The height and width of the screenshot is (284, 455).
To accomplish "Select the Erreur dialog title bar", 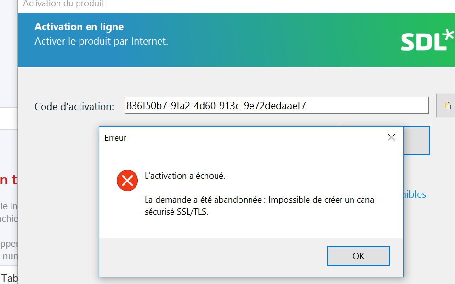I will (192, 137).
